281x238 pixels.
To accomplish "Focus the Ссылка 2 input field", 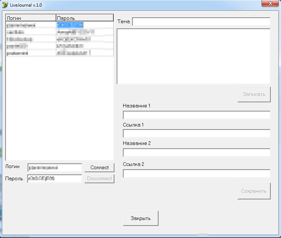I will click(197, 174).
